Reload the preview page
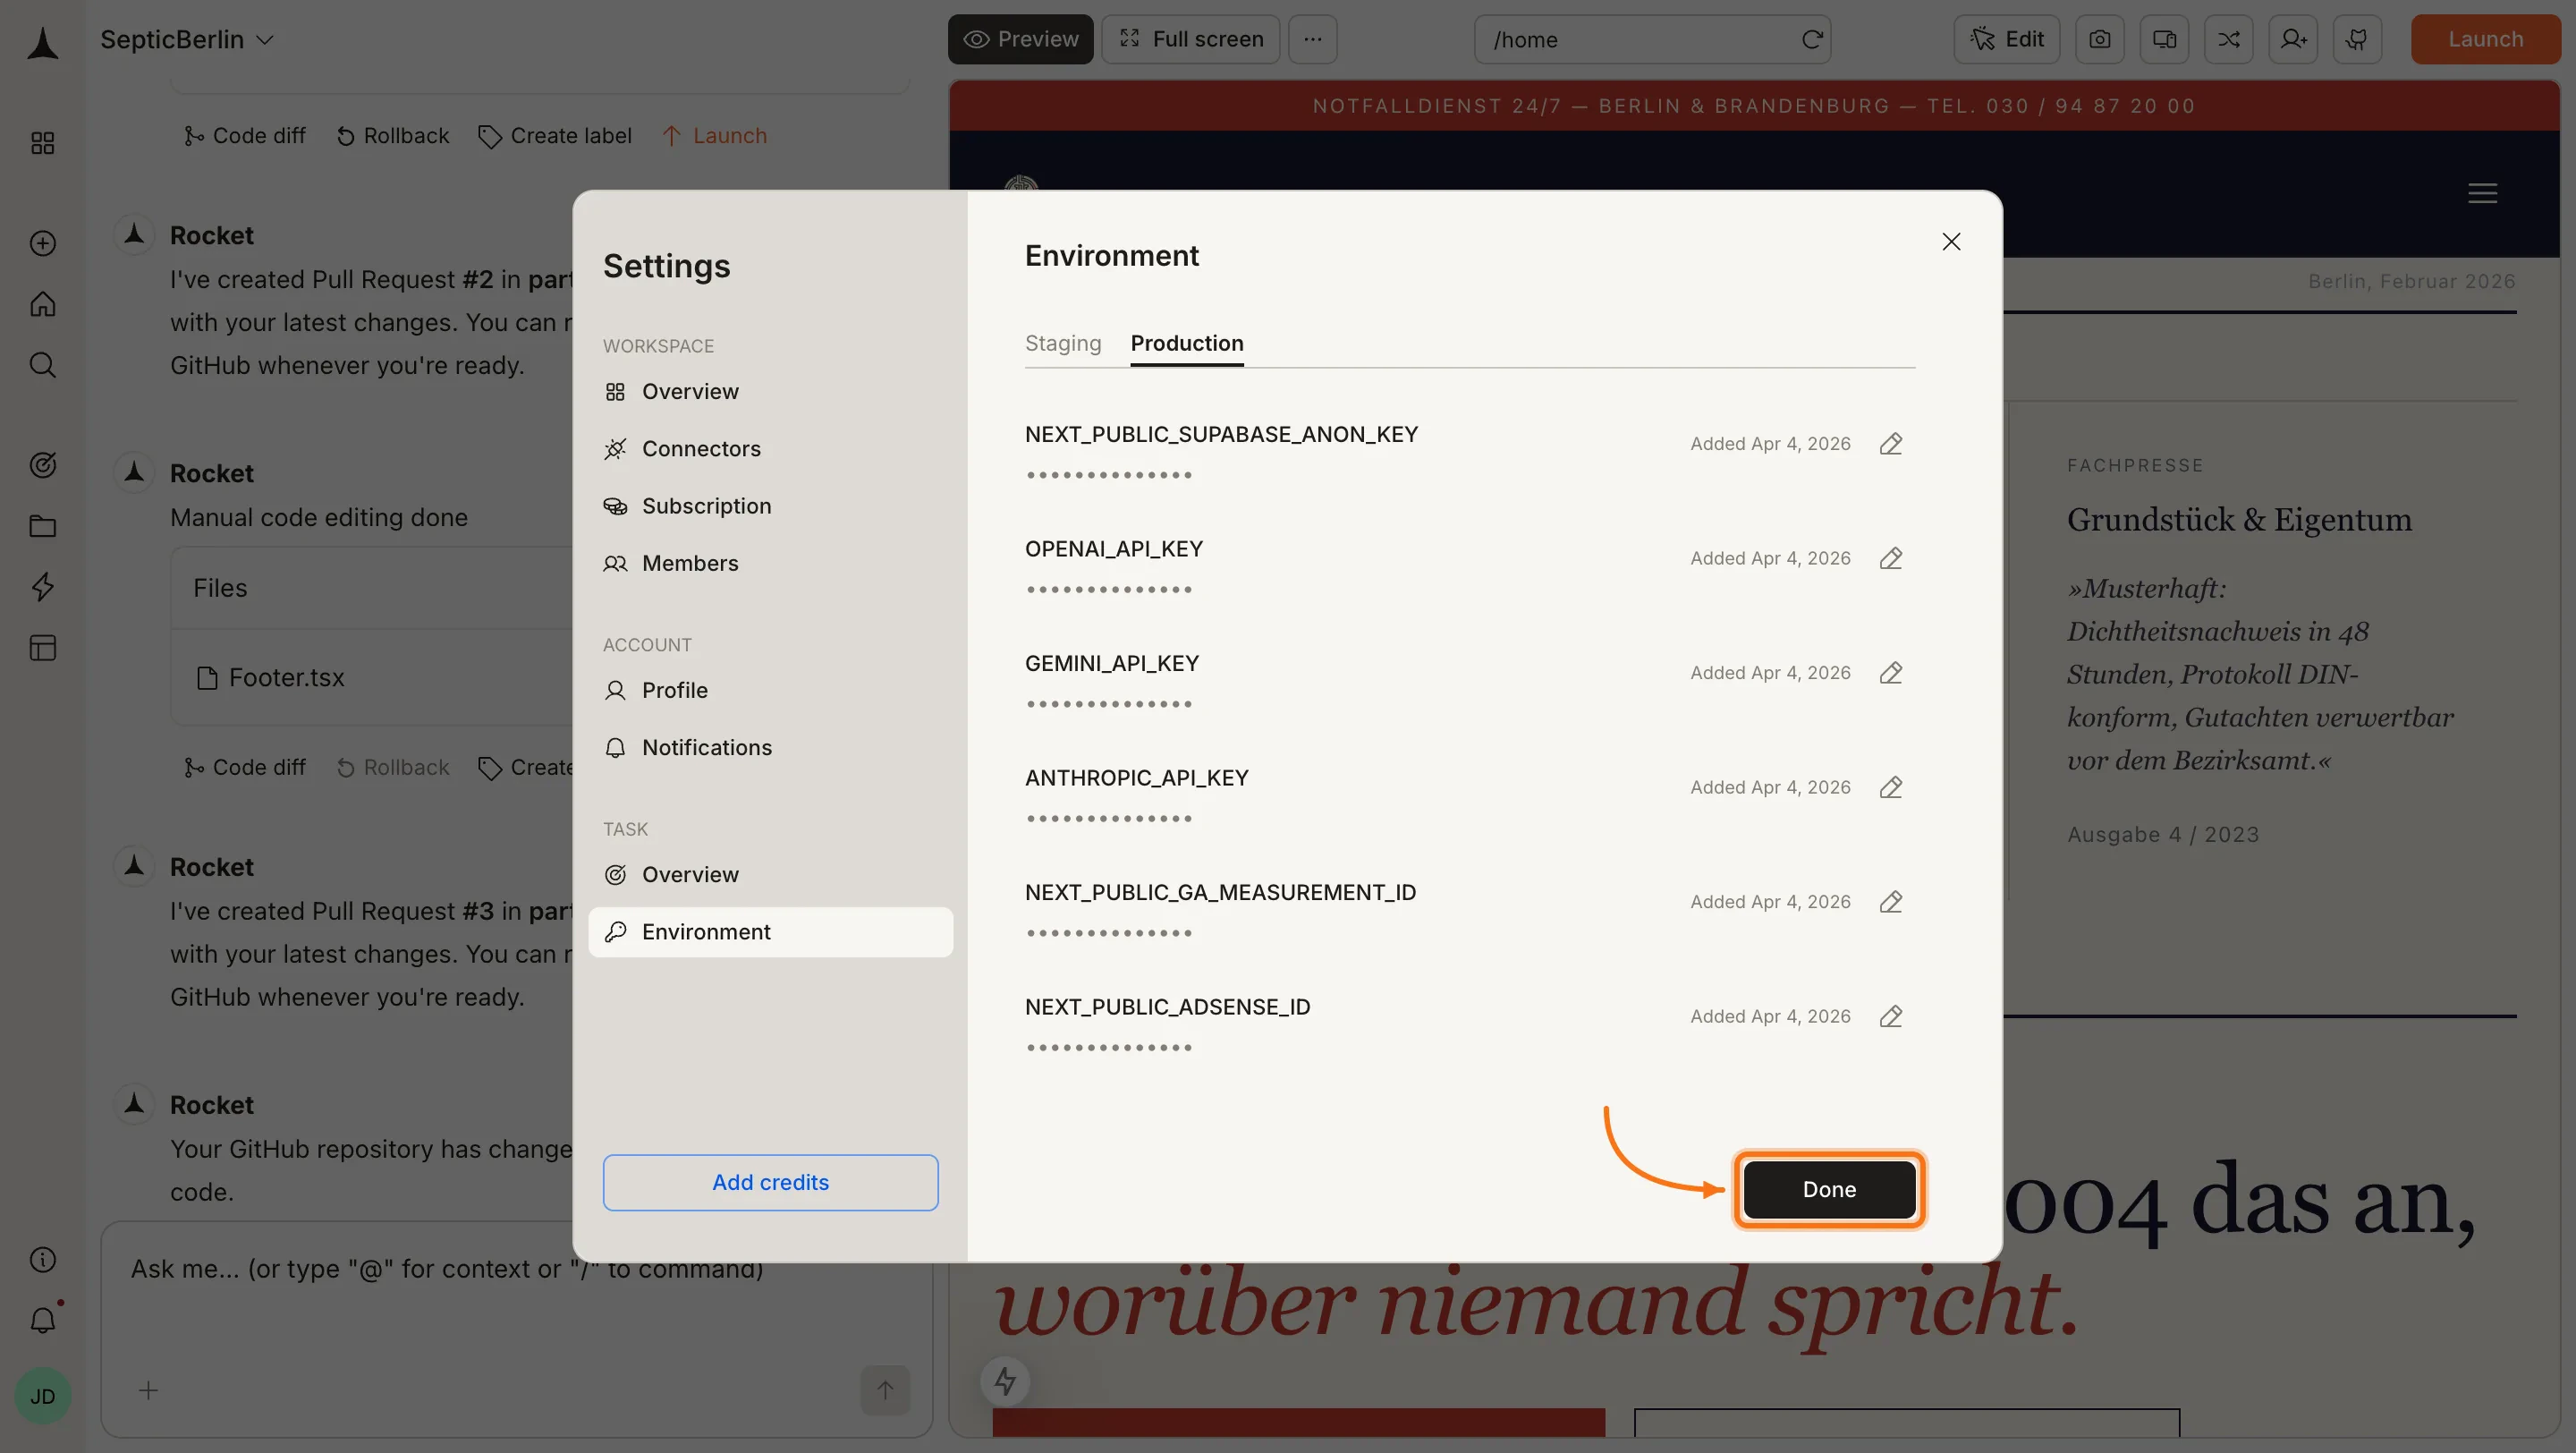 [x=1812, y=40]
